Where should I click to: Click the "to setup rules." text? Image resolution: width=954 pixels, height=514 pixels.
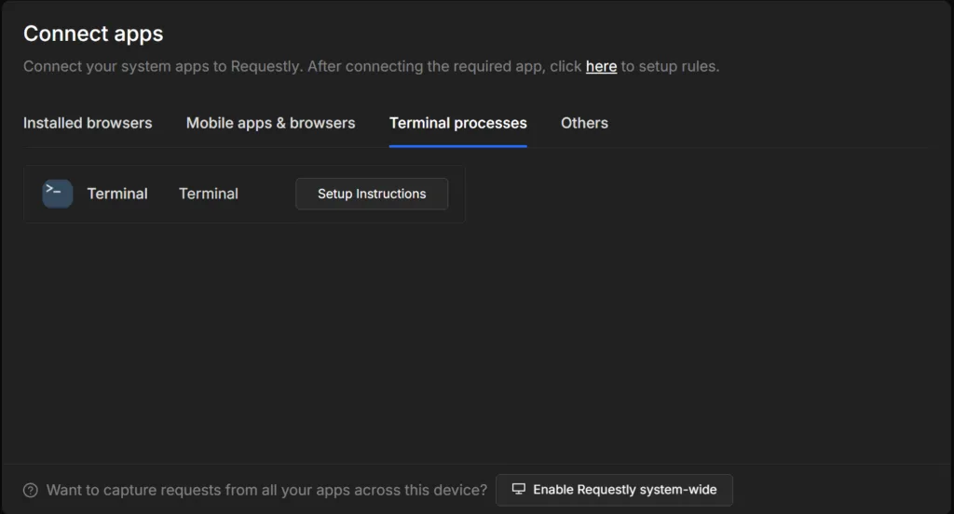pos(670,66)
